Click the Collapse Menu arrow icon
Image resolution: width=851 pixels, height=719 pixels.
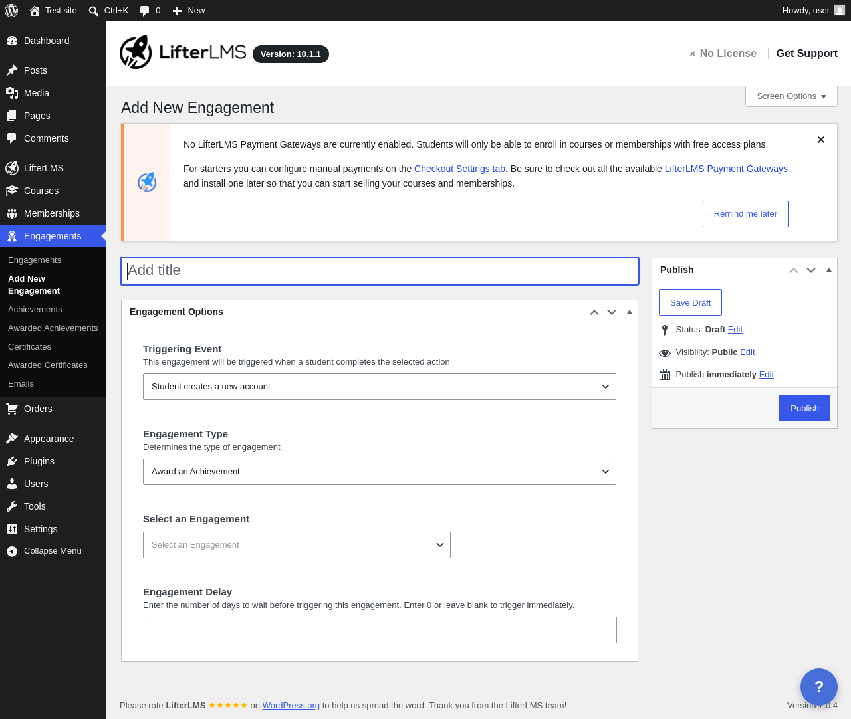12,551
